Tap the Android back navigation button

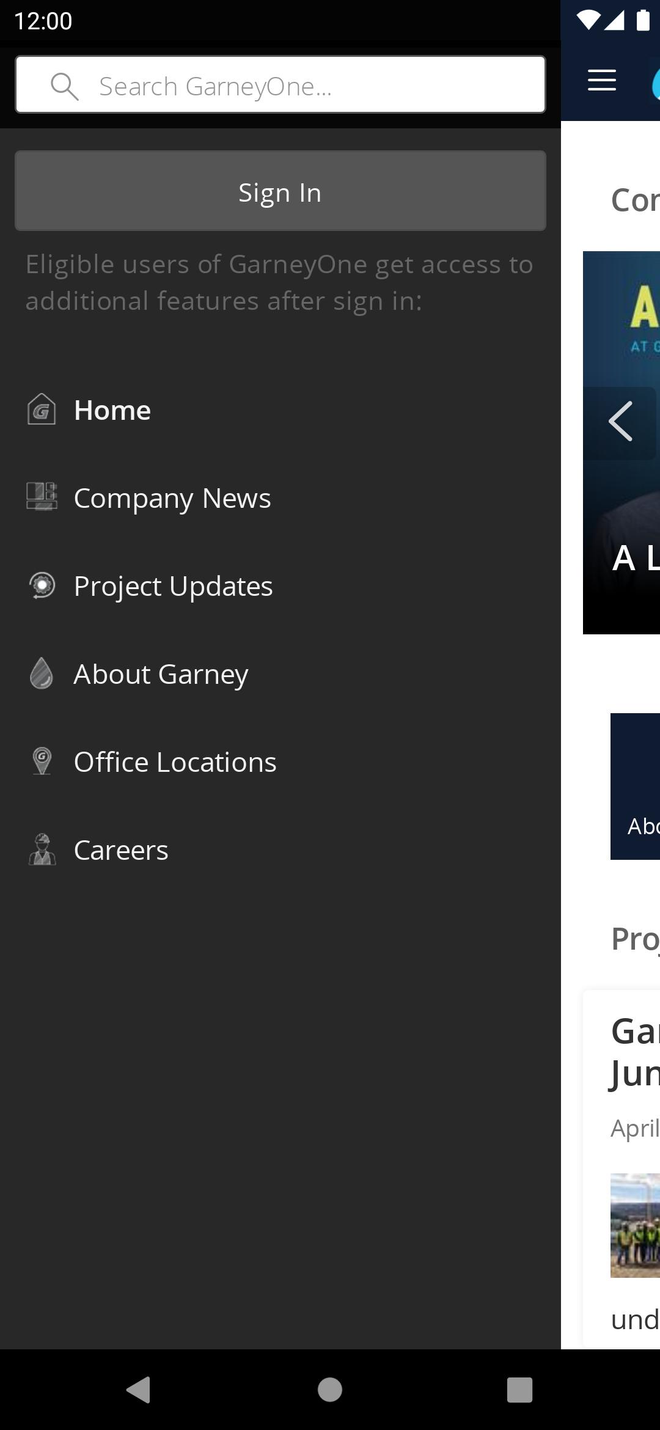click(x=139, y=1390)
